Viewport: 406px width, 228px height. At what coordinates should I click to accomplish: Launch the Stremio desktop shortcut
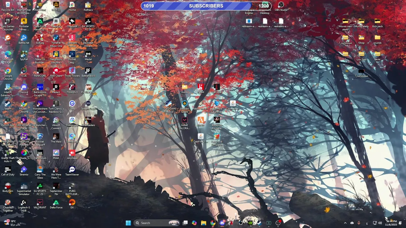click(x=24, y=171)
